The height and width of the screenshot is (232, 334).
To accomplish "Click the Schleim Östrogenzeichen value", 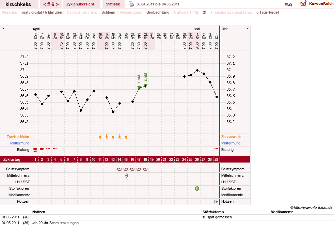I will pyautogui.click(x=108, y=12).
